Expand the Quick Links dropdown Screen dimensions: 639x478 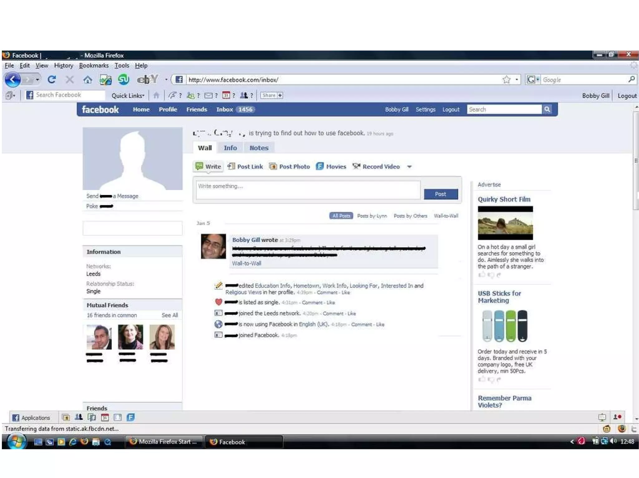[128, 96]
